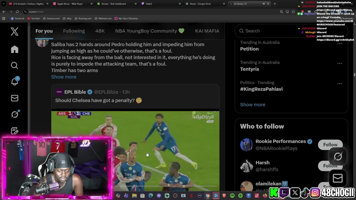Viewport: 356px width, 200px height.
Task: Select the For you tab
Action: 44,31
